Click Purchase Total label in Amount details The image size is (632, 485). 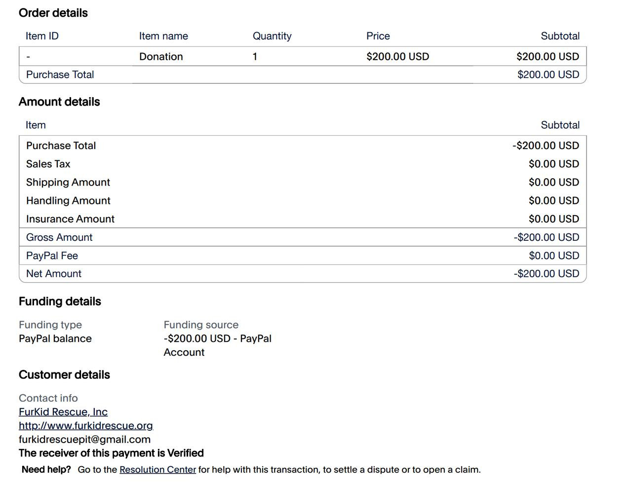click(61, 146)
